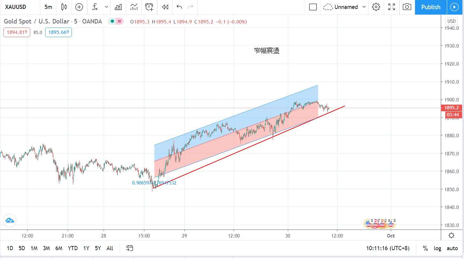
Task: Create an alert with the alarm icon
Action: [149, 7]
